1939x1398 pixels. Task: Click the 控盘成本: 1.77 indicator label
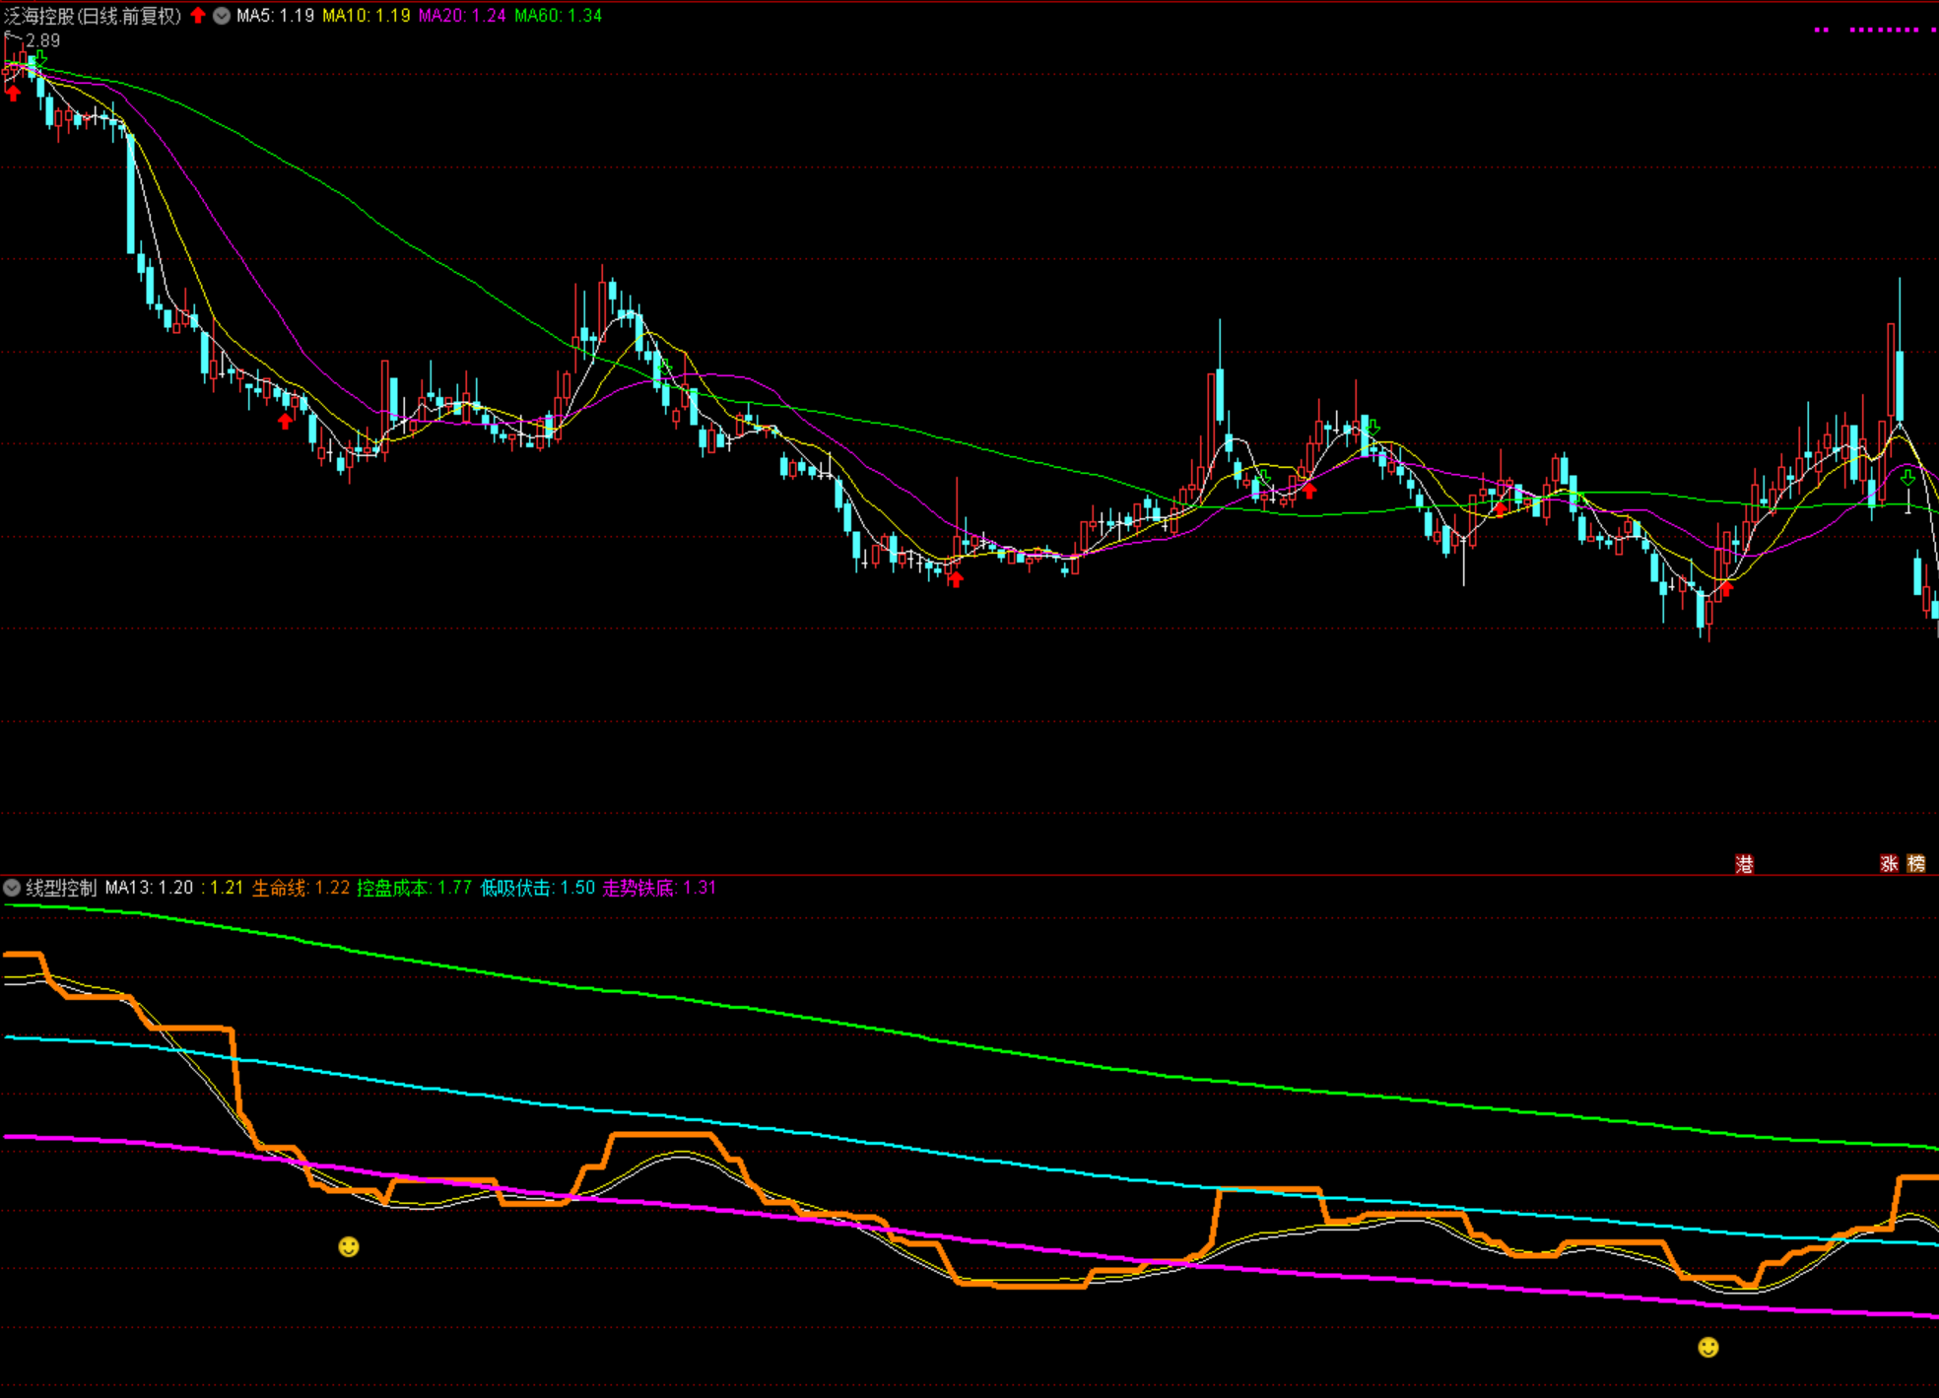(x=414, y=888)
